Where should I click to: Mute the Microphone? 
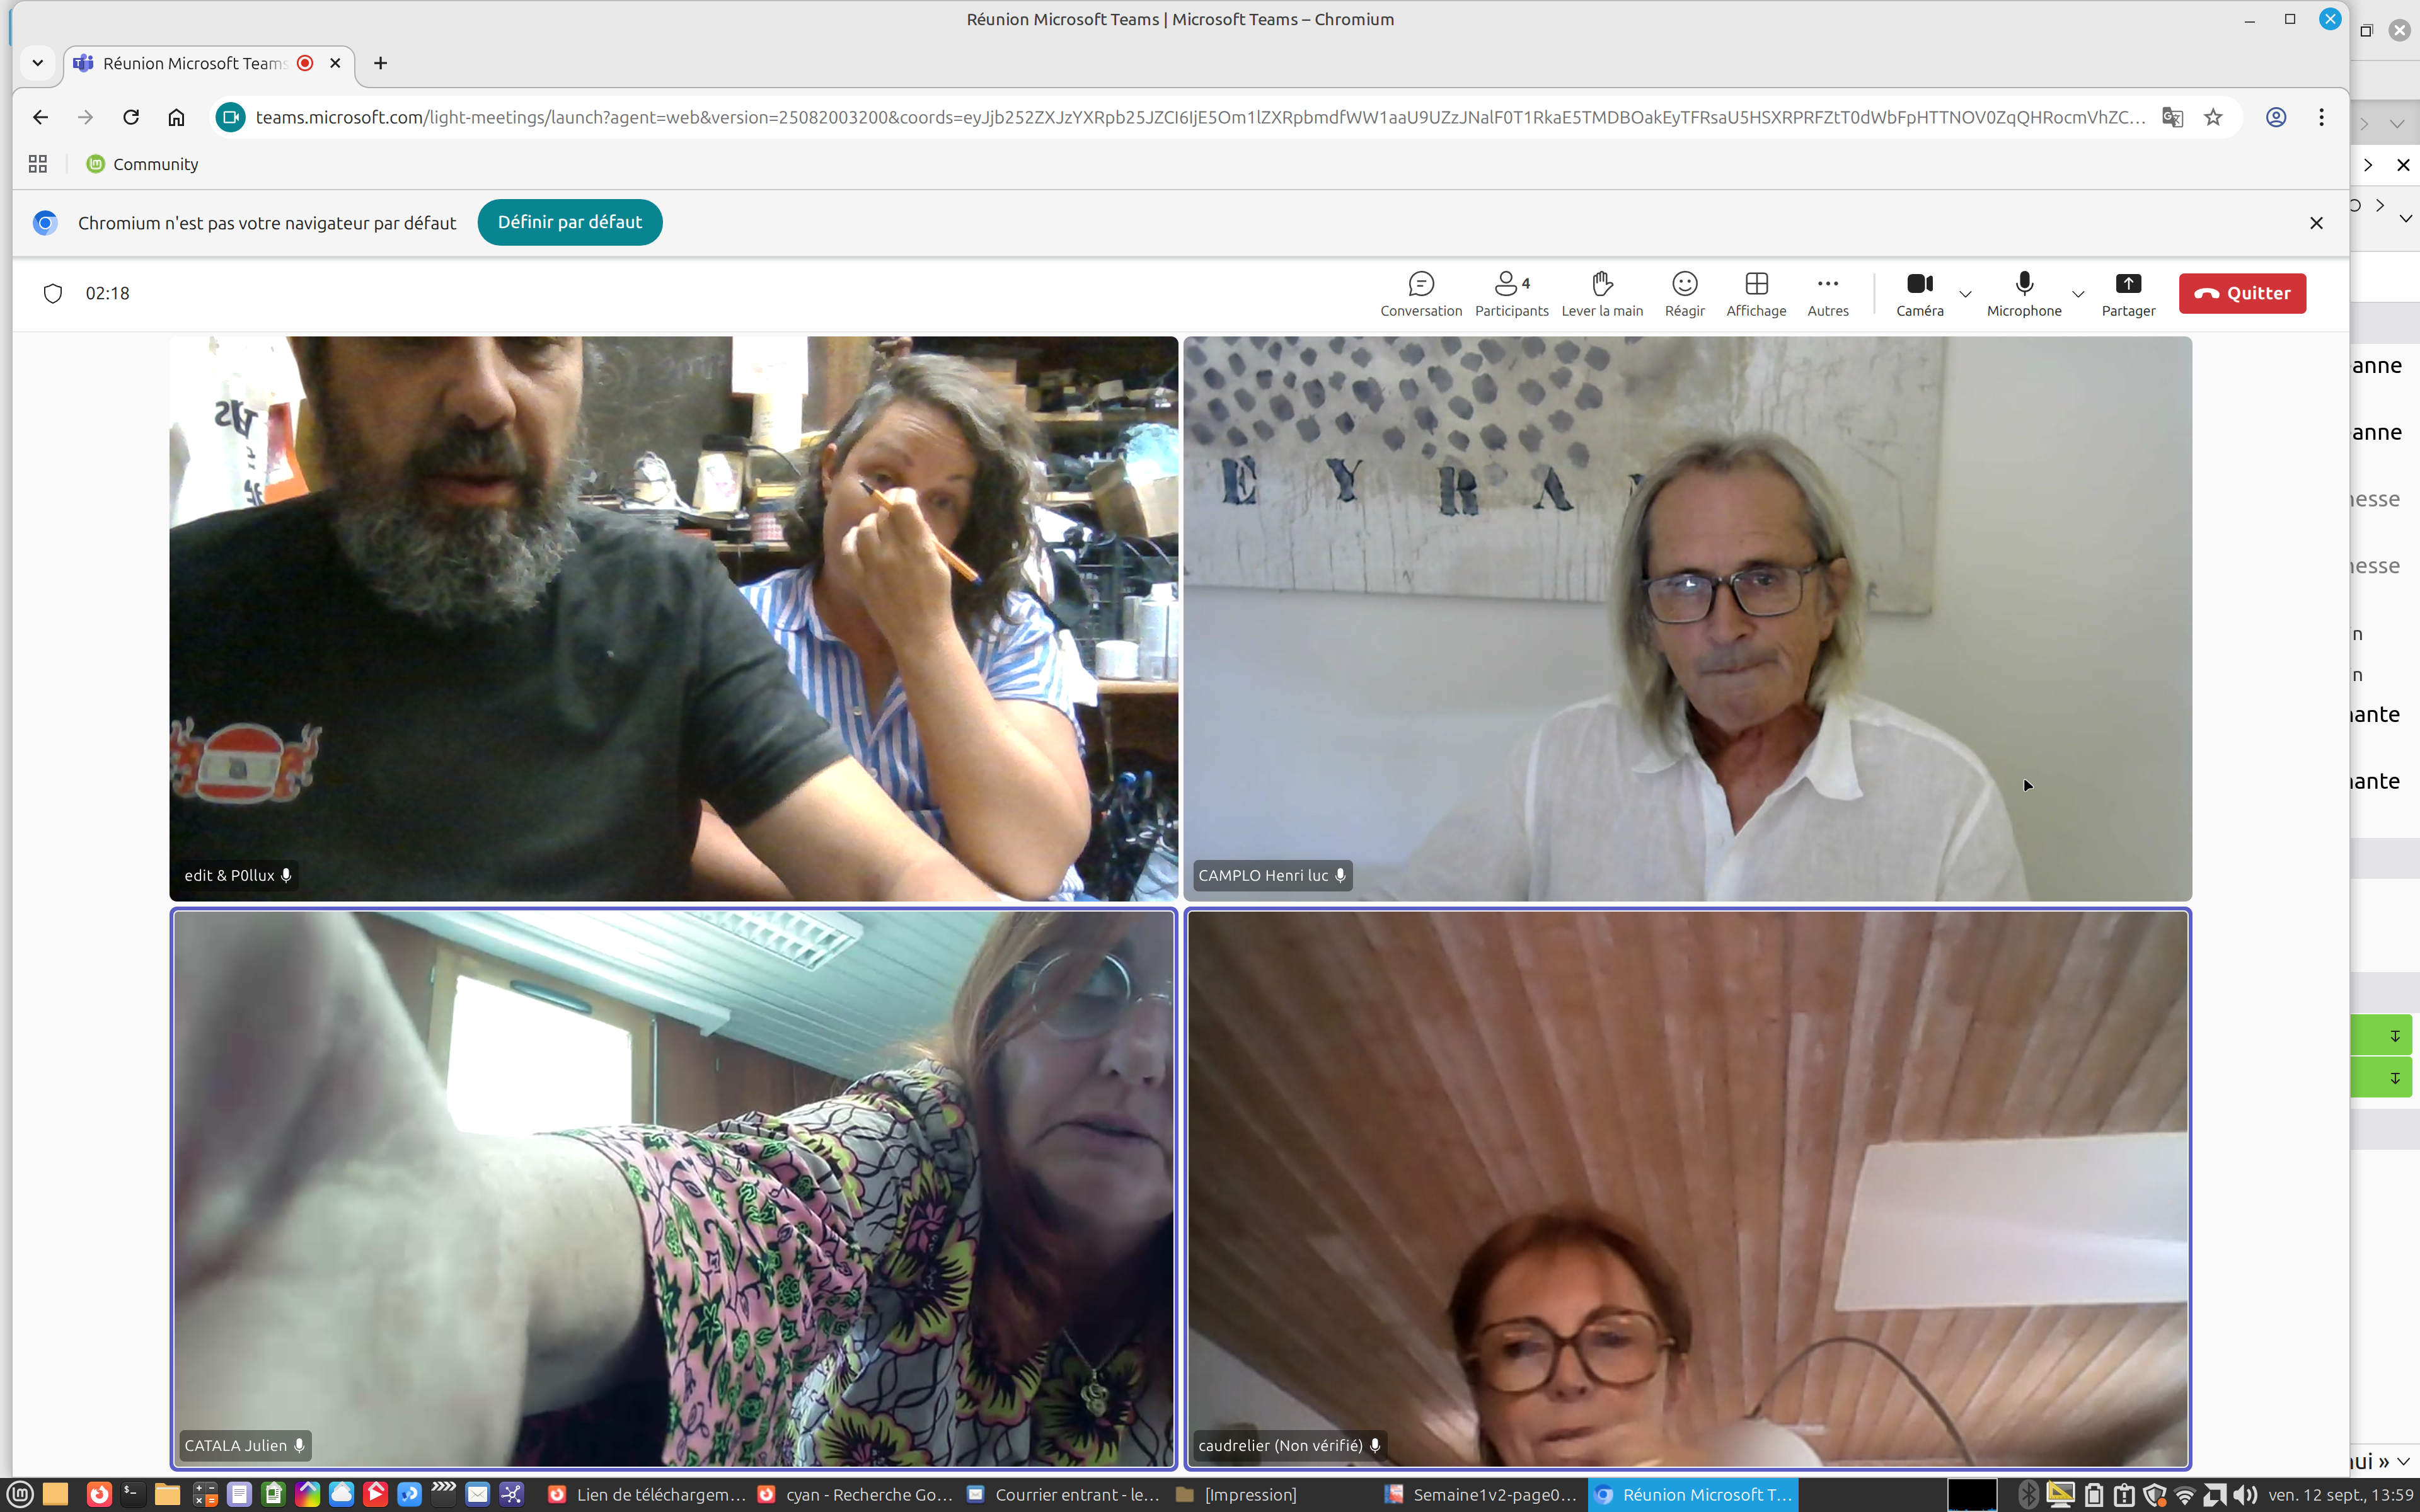[x=2023, y=294]
